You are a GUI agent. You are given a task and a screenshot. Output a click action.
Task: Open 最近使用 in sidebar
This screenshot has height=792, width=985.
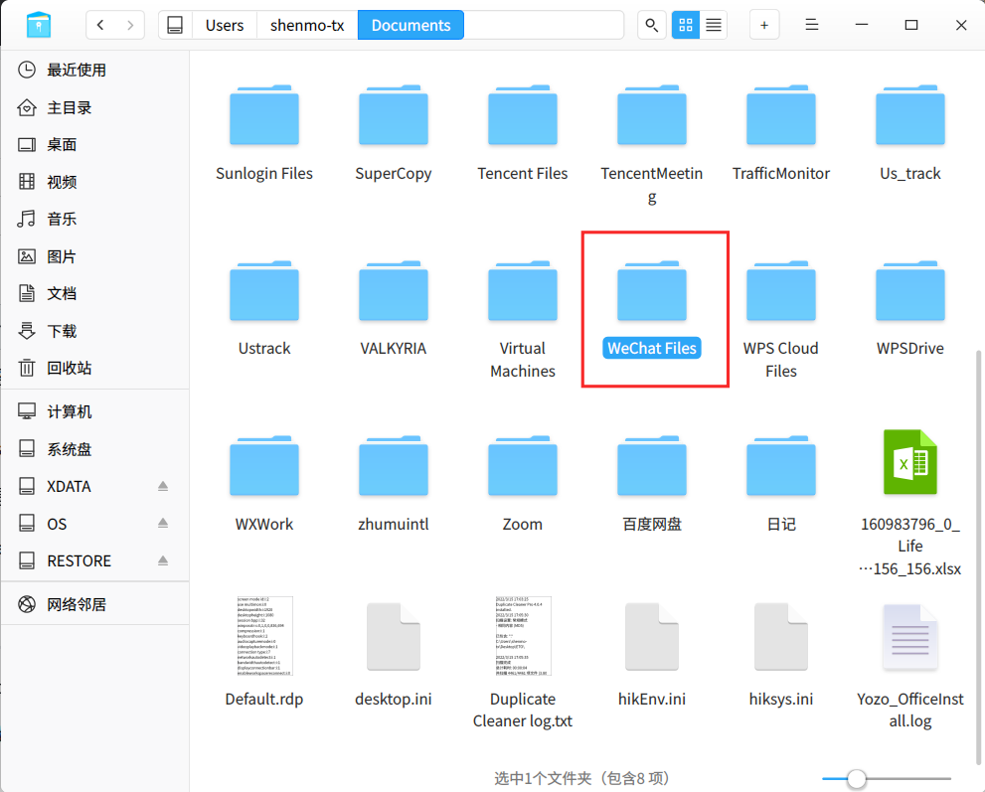coord(94,70)
